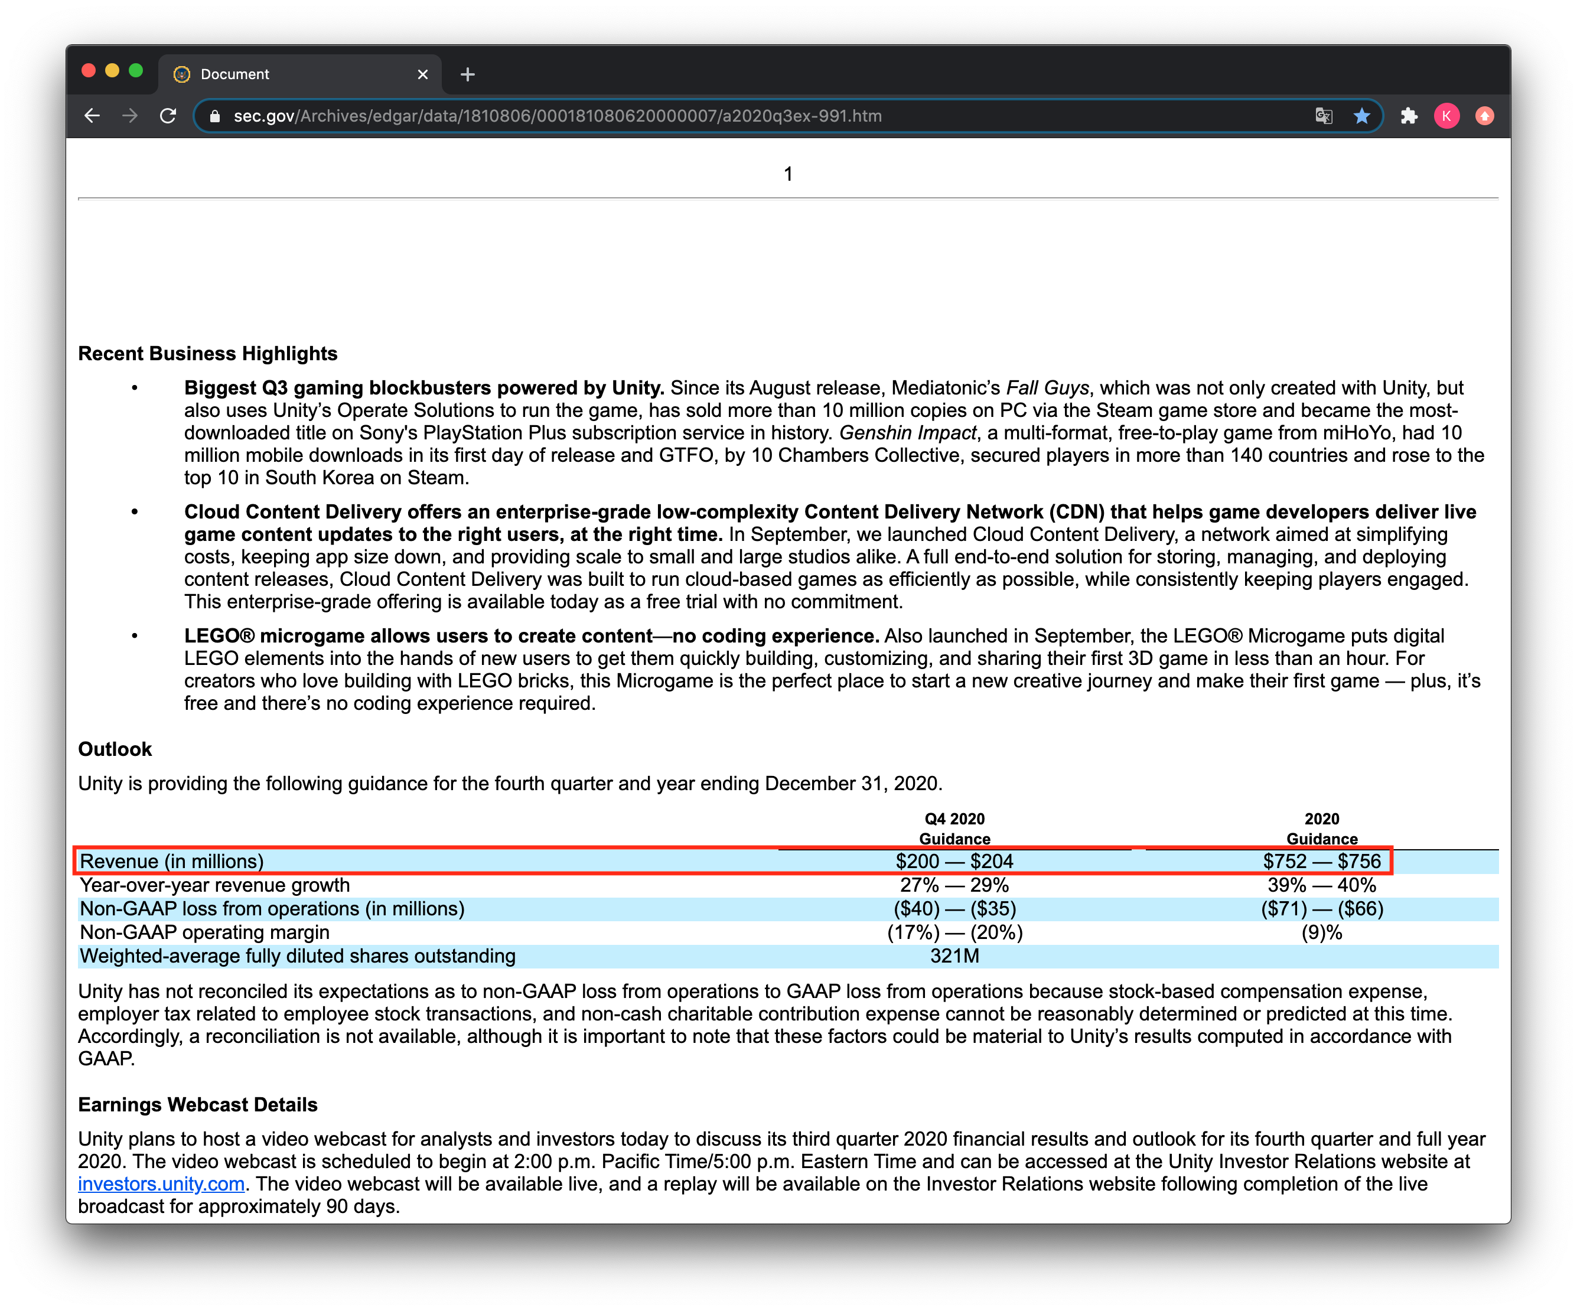Click the 39% — 40% growth cell
Viewport: 1577px width, 1311px height.
1322,885
